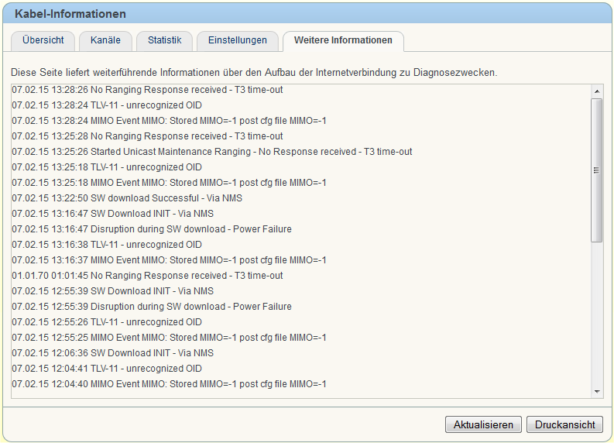This screenshot has width=614, height=443.
Task: Click the 12:04:40 MIMO Event entry
Action: coord(169,384)
